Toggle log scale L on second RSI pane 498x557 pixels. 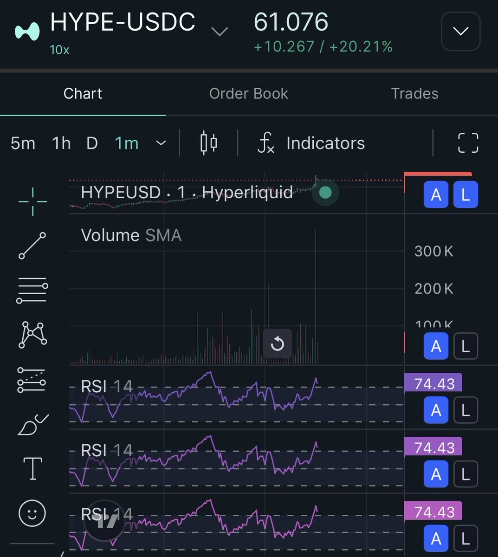point(466,474)
